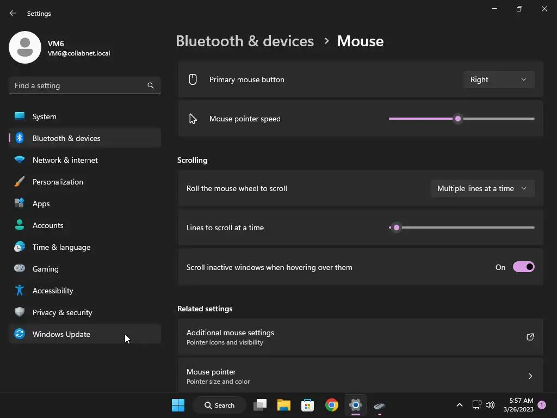Turn off Scroll inactive windows toggle
Image resolution: width=557 pixels, height=418 pixels.
[524, 267]
